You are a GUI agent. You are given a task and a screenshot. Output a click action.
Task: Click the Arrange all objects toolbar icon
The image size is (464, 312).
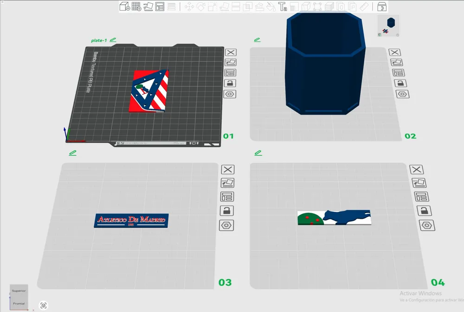click(160, 6)
